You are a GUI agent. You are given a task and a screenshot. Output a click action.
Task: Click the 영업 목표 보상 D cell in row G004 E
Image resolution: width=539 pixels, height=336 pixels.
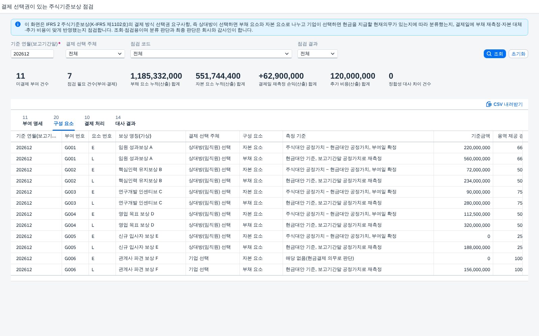tap(151, 214)
